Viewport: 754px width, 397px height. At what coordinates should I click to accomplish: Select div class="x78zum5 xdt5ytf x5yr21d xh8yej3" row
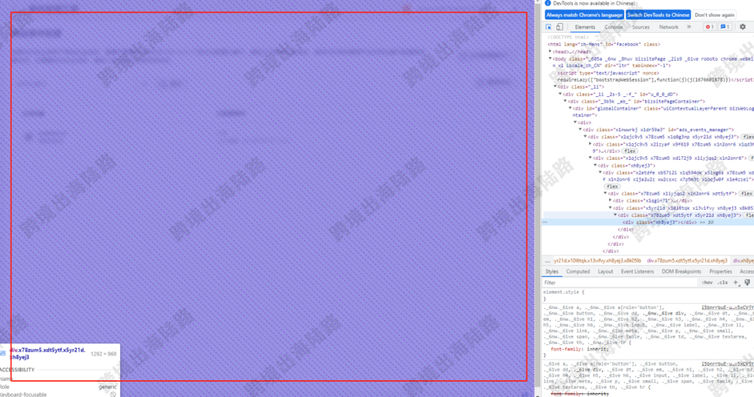point(679,216)
